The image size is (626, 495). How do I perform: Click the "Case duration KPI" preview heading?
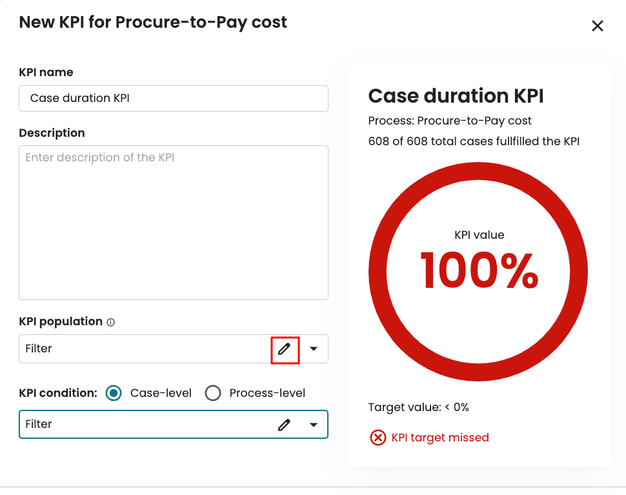(456, 96)
